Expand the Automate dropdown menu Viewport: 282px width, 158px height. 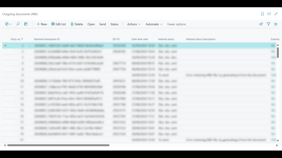coord(154,24)
